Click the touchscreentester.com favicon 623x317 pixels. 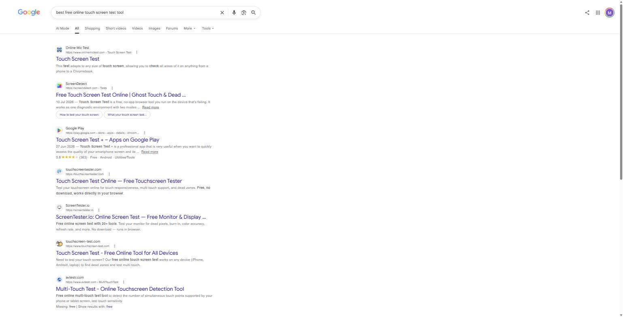click(59, 171)
